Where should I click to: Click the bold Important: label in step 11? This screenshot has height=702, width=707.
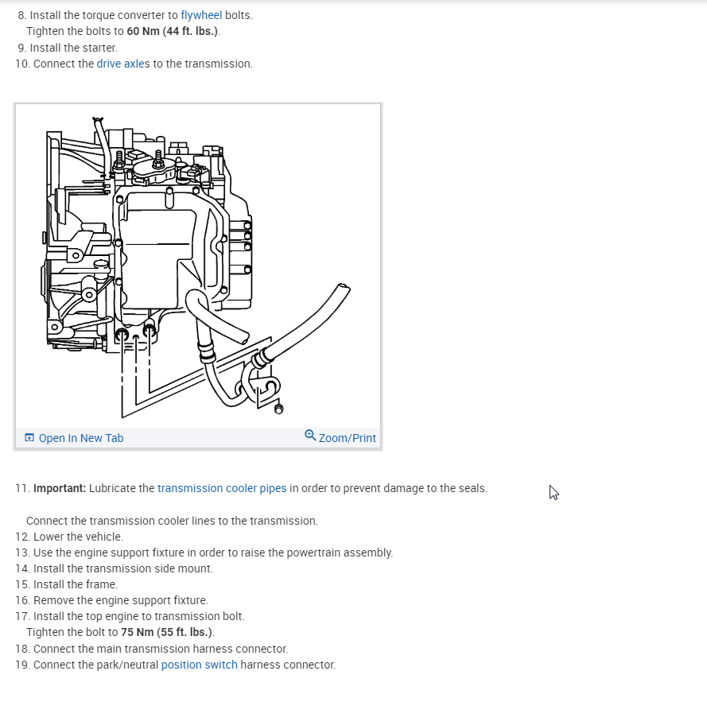(60, 488)
